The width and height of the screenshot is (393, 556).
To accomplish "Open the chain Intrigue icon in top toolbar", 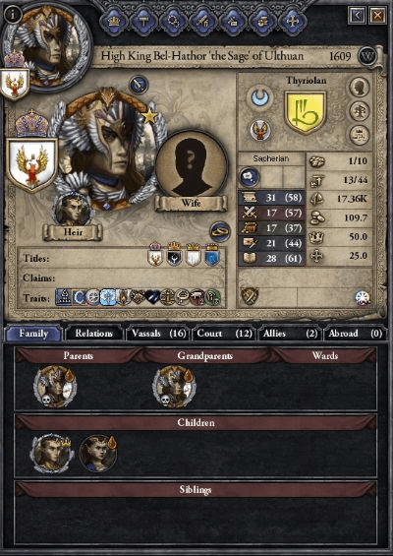I will pyautogui.click(x=174, y=22).
